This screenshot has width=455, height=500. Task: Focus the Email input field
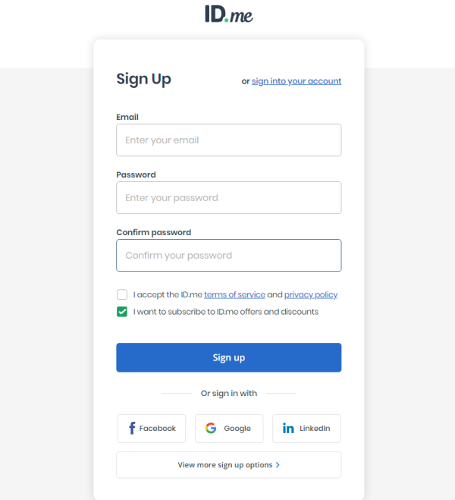(x=228, y=140)
